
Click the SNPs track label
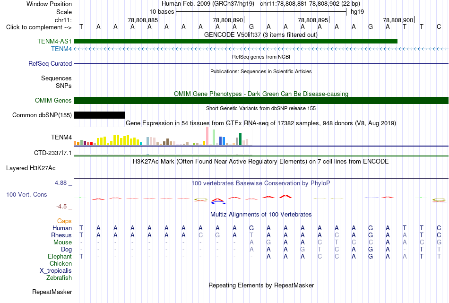[x=64, y=86]
